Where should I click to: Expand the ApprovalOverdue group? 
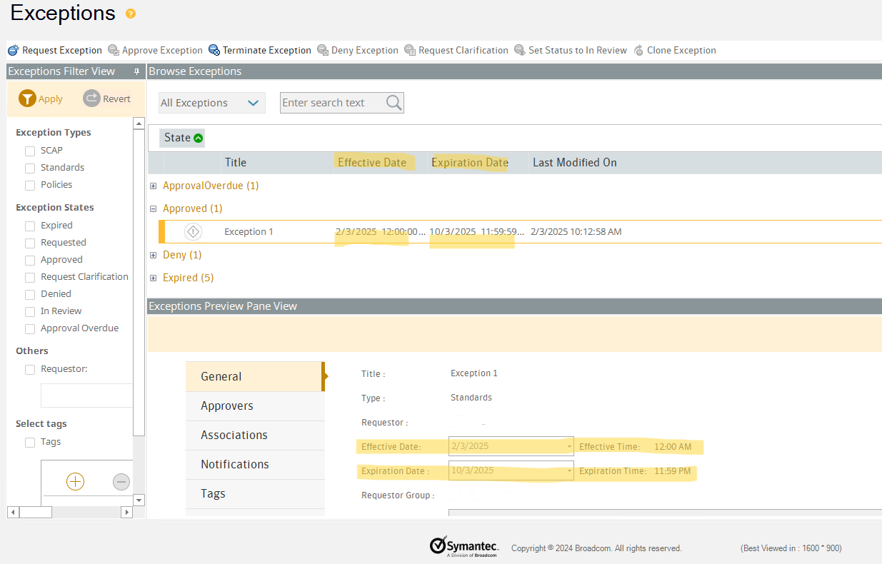point(153,186)
